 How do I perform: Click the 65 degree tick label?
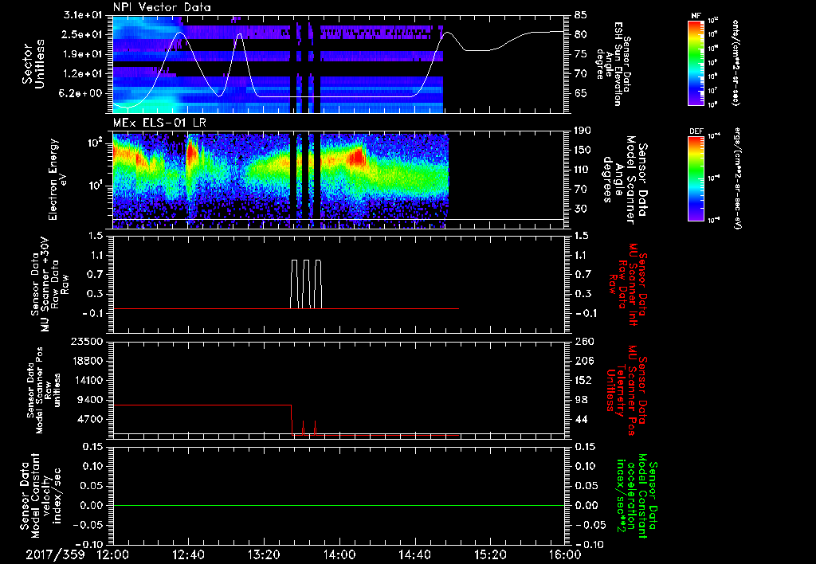pos(581,93)
